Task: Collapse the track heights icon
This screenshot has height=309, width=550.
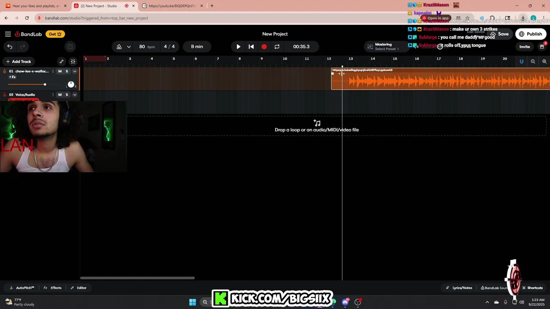Action: (x=73, y=61)
